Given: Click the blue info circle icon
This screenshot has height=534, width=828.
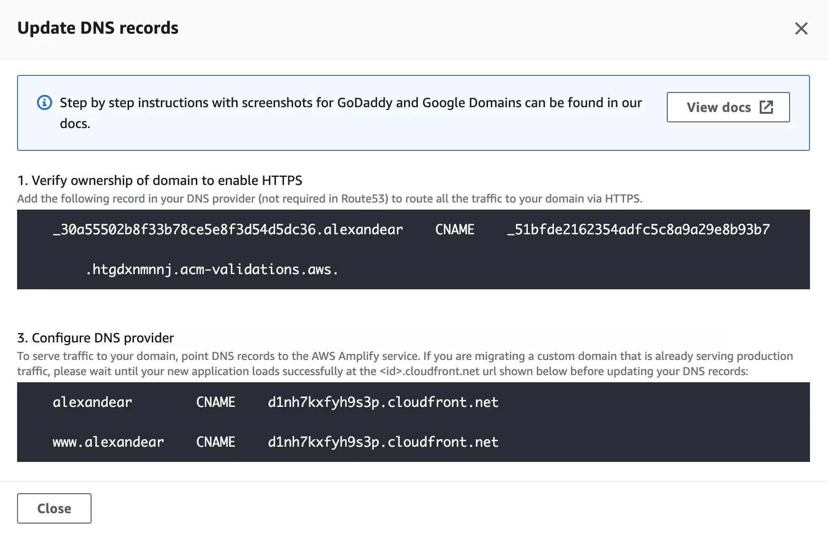Looking at the screenshot, I should coord(44,102).
